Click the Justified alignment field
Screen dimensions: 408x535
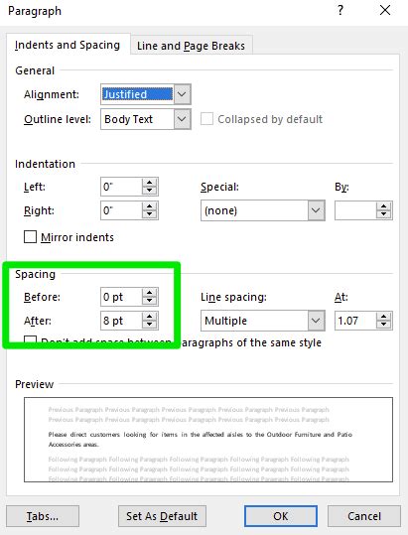point(137,94)
